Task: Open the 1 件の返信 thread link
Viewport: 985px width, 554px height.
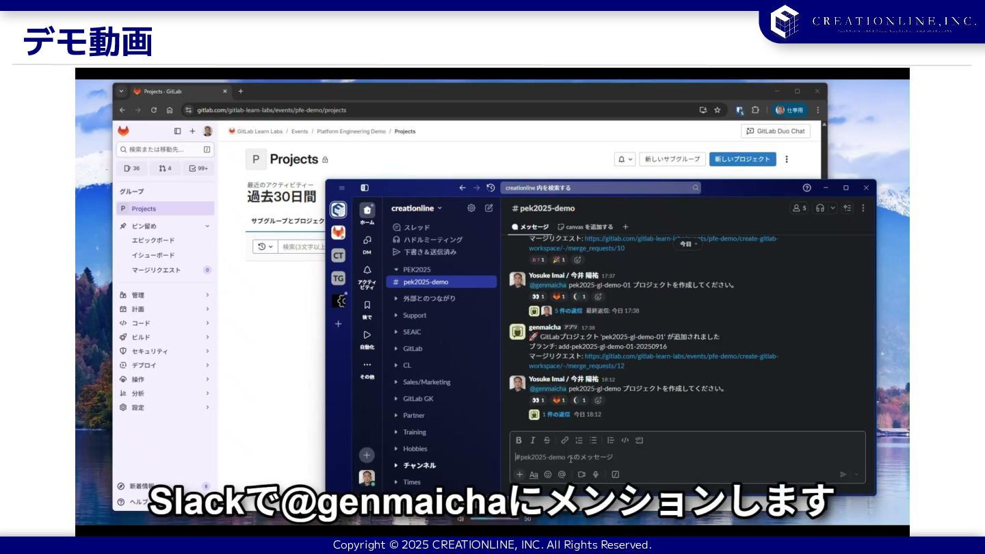Action: tap(556, 414)
